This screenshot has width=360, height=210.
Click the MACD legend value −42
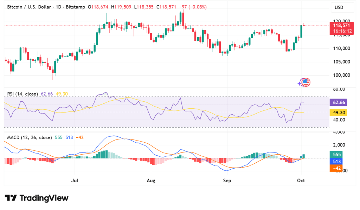tap(80, 137)
